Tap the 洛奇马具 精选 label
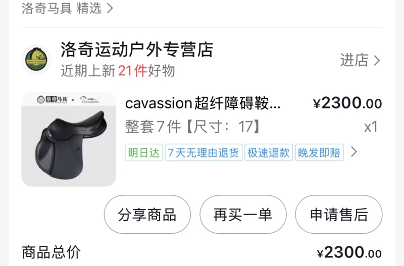Viewport: 404px width, 266px height. tap(62, 8)
